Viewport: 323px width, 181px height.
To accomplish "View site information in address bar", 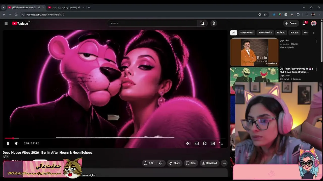I will 23,15.
